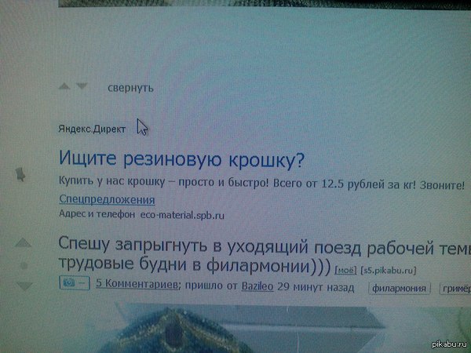Toggle the camera image button under the post
Screen dimensions: 471x353
click(x=75, y=282)
